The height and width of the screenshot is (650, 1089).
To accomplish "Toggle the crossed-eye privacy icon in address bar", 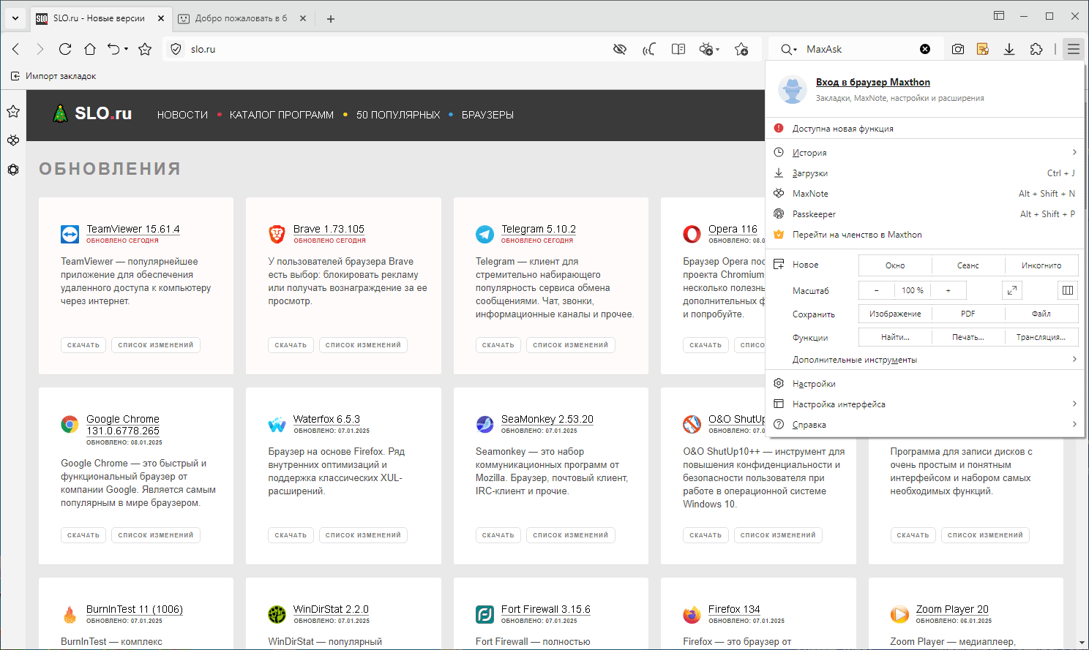I will tap(620, 49).
